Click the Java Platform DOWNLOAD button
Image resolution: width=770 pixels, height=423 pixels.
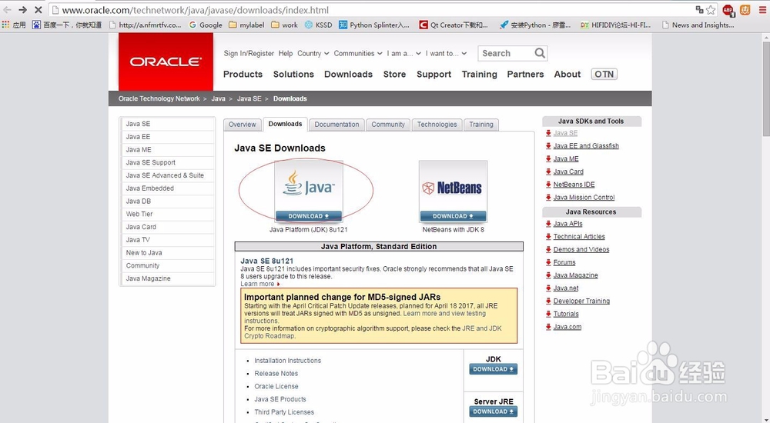click(x=309, y=216)
